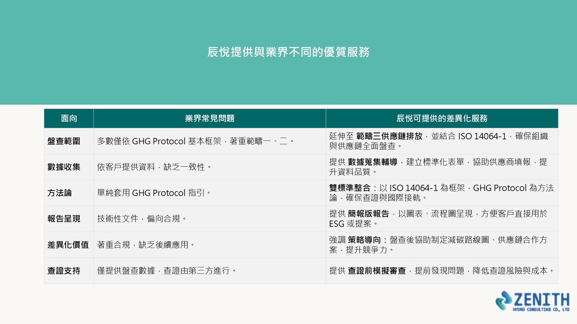
Task: Select the 數據收集 row label
Action: coord(64,167)
